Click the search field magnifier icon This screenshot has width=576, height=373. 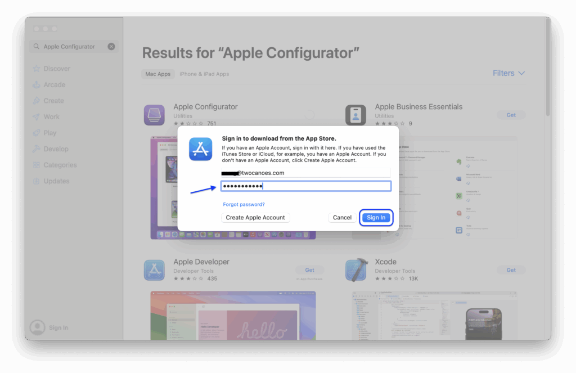click(37, 46)
